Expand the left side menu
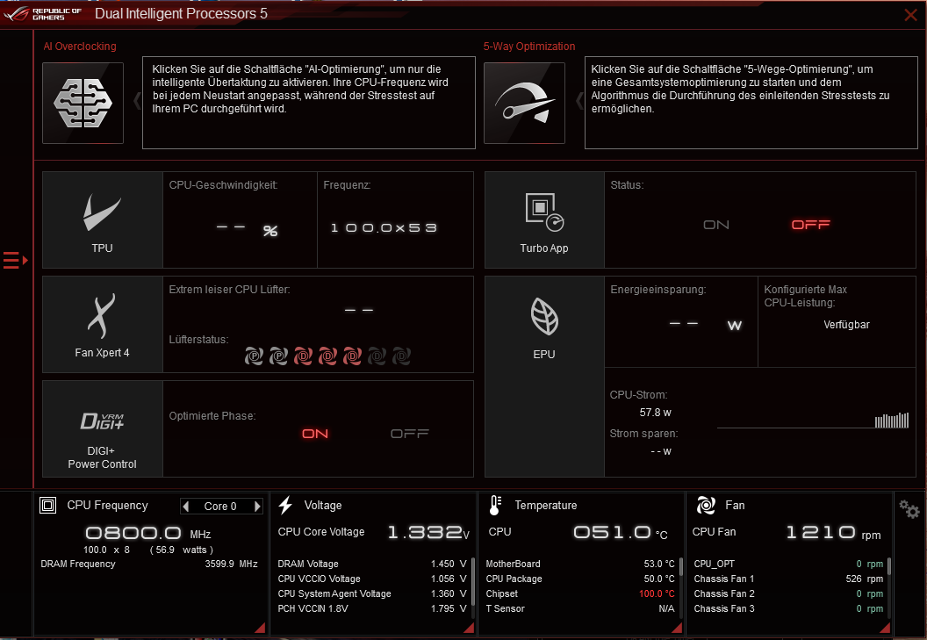This screenshot has height=640, width=927. [x=16, y=260]
